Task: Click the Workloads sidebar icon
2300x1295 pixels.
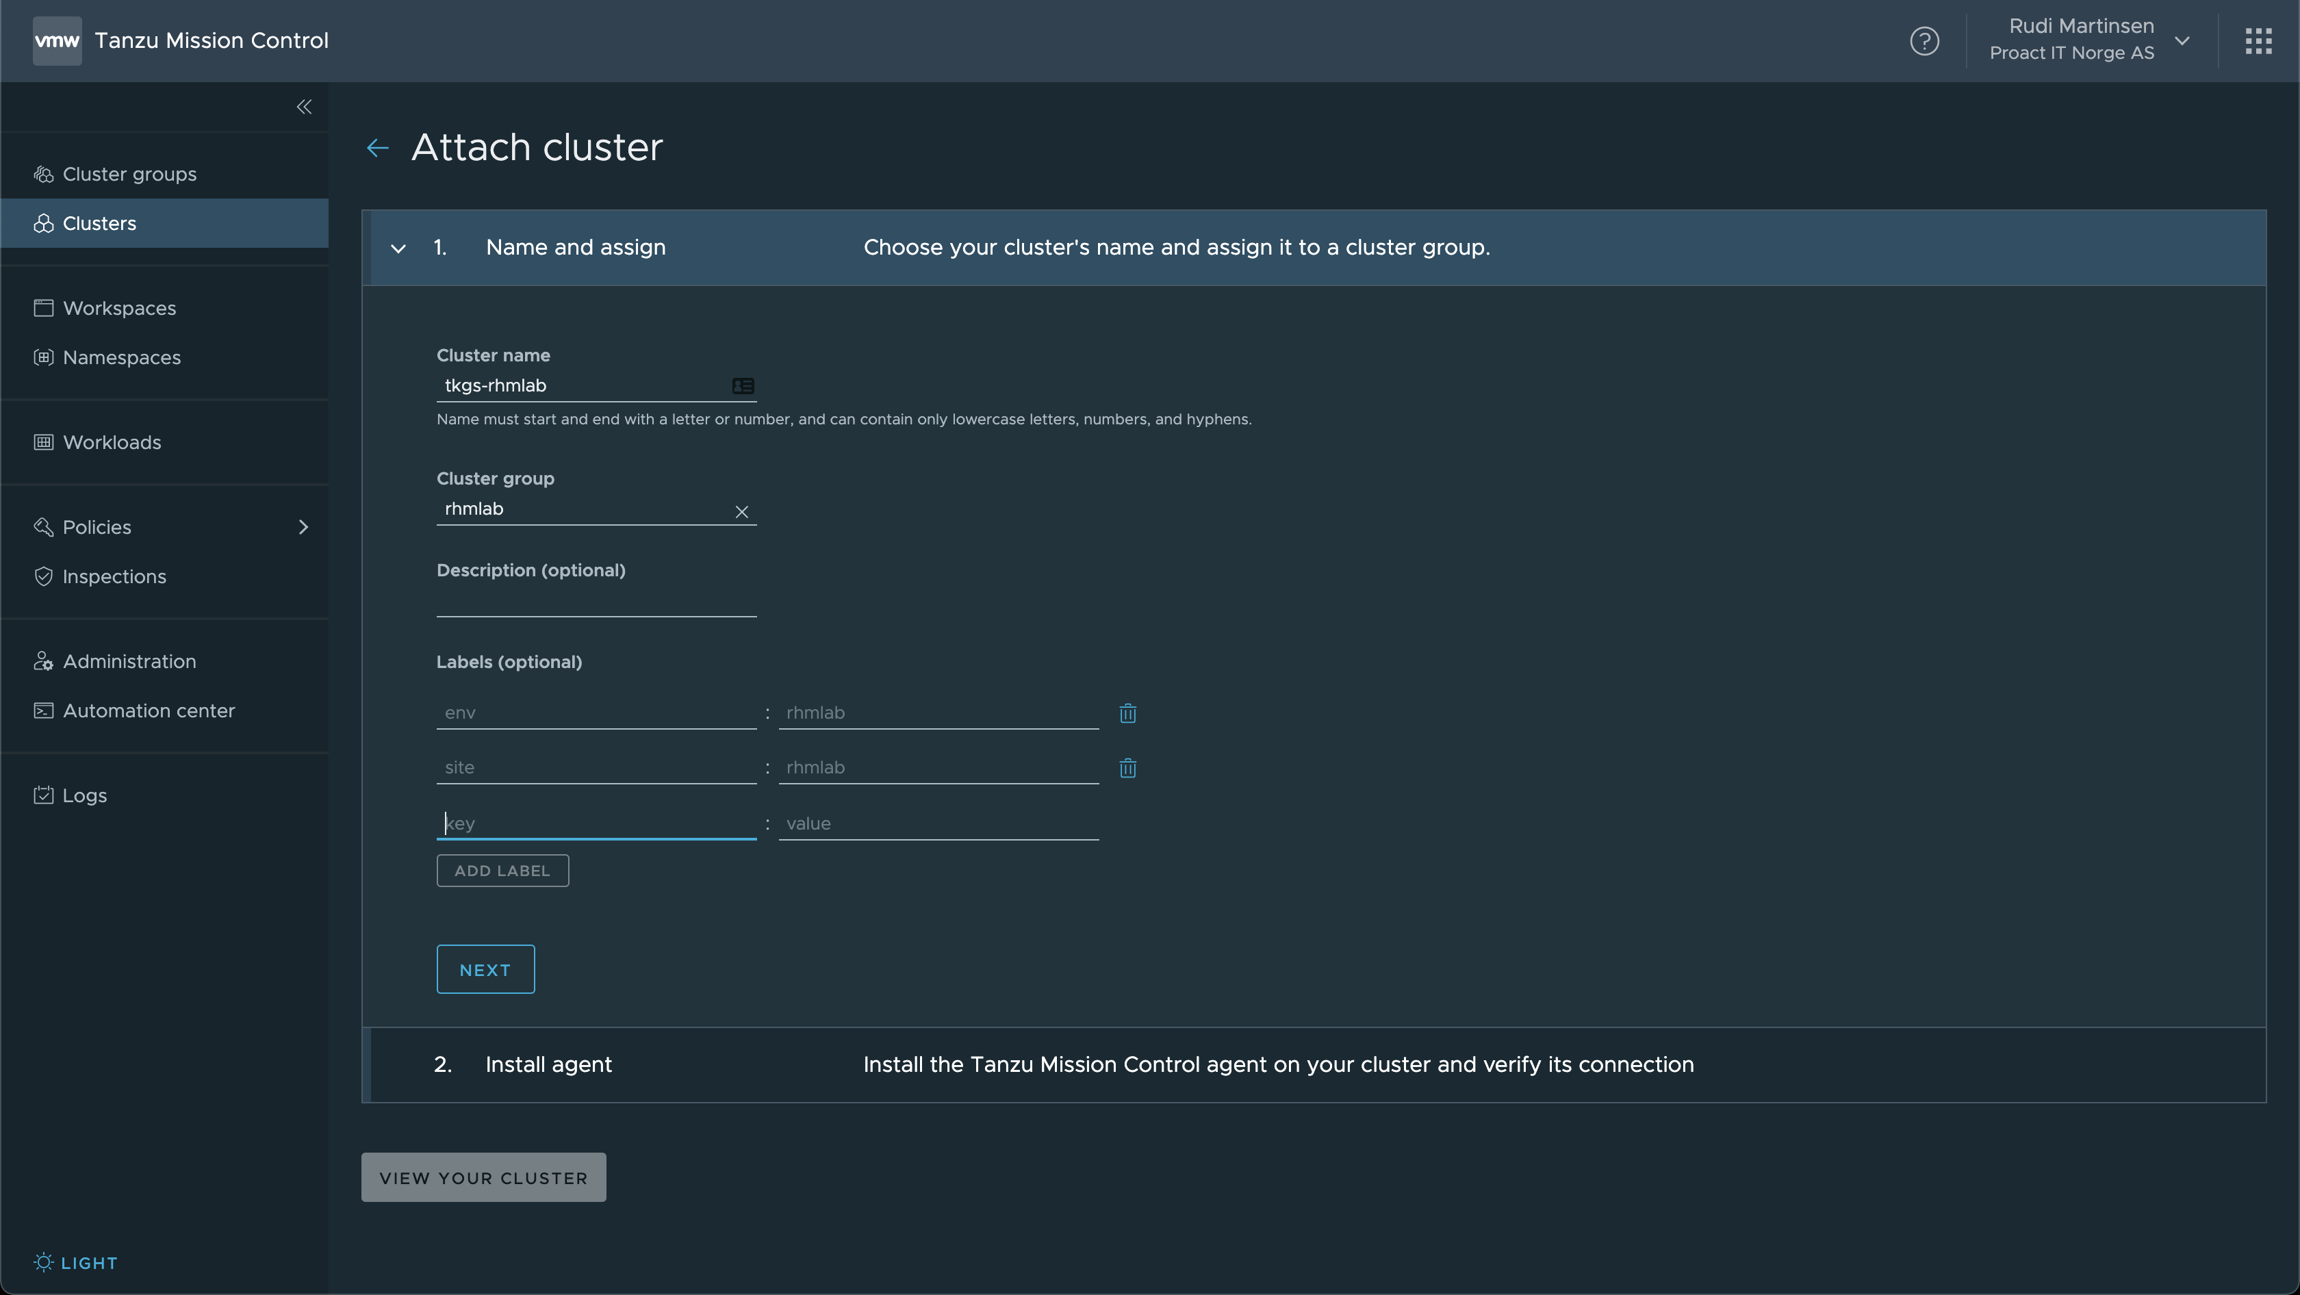Action: coord(44,441)
